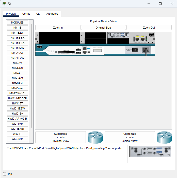Select the NM-4E module
Screen dimensions: 177x178
pos(18,73)
